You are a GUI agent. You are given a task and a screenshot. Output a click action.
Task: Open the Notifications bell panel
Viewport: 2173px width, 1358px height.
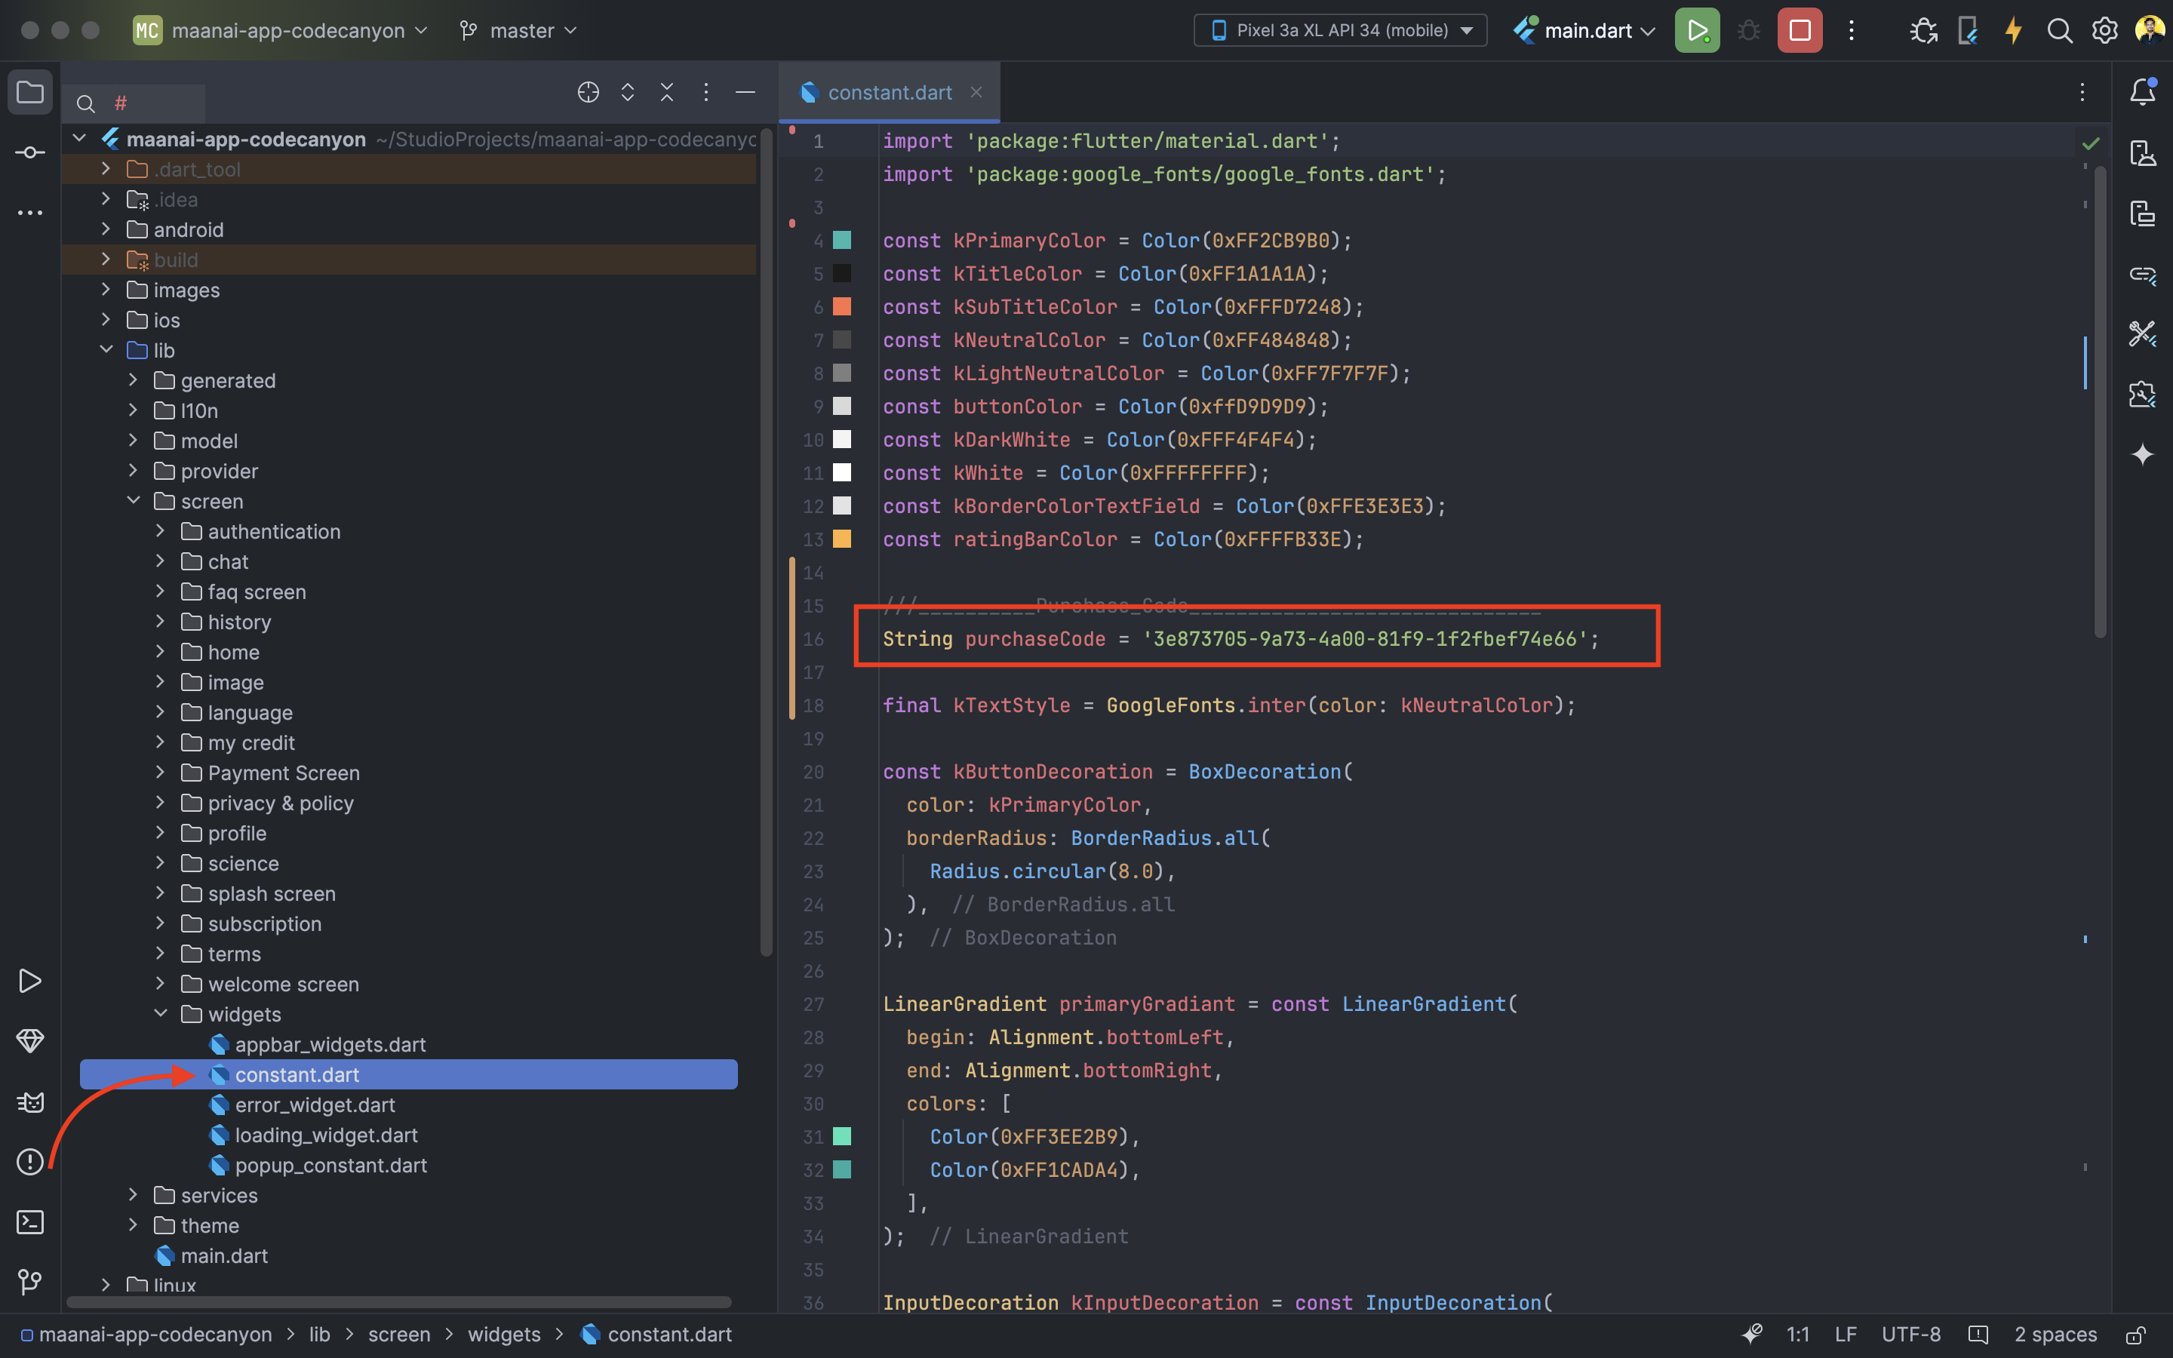coord(2143,91)
